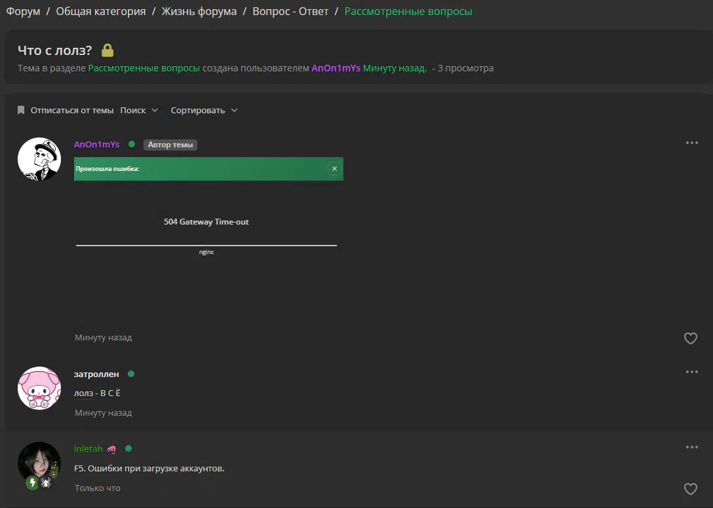This screenshot has width=713, height=508.
Task: Click the fist badge next to inletah
Action: point(111,449)
